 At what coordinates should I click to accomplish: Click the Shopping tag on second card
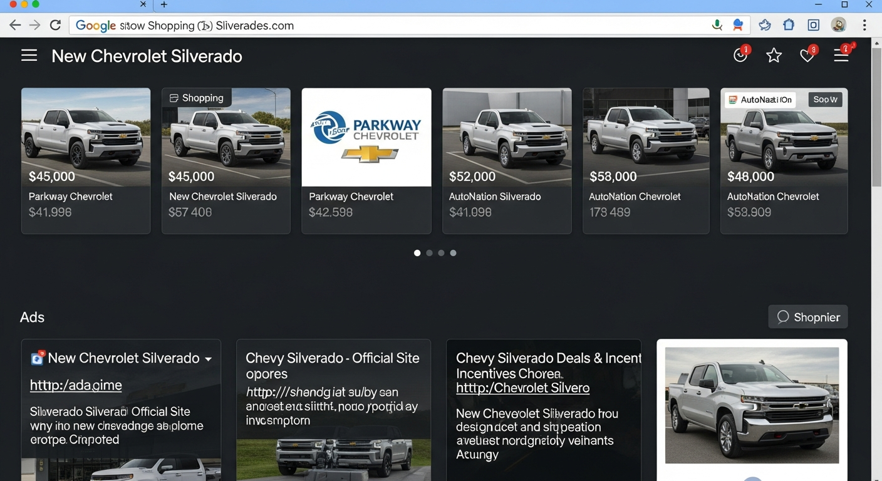pos(197,98)
